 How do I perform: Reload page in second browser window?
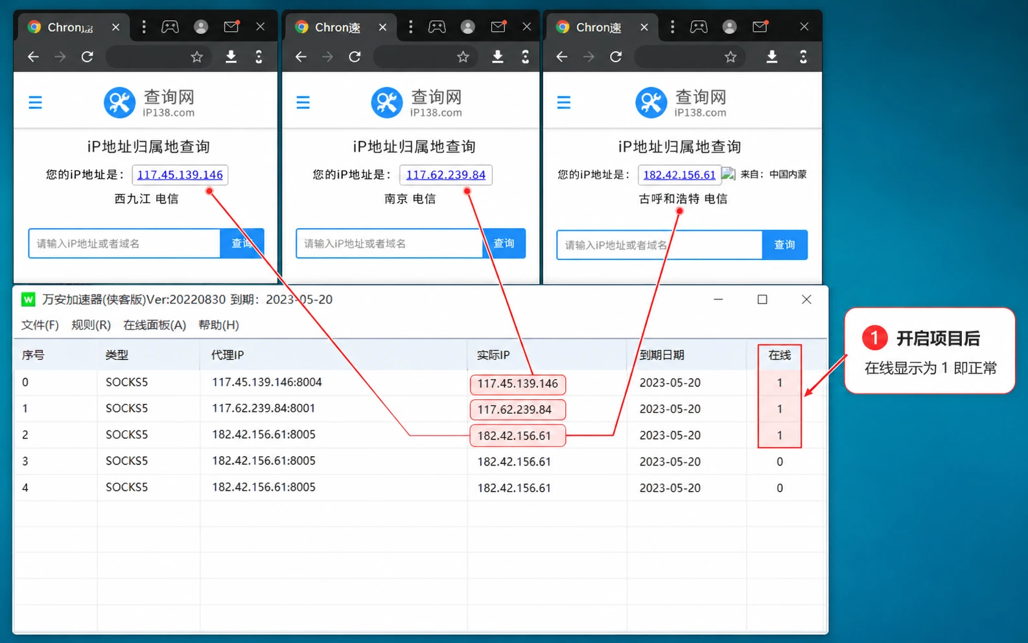pos(355,57)
